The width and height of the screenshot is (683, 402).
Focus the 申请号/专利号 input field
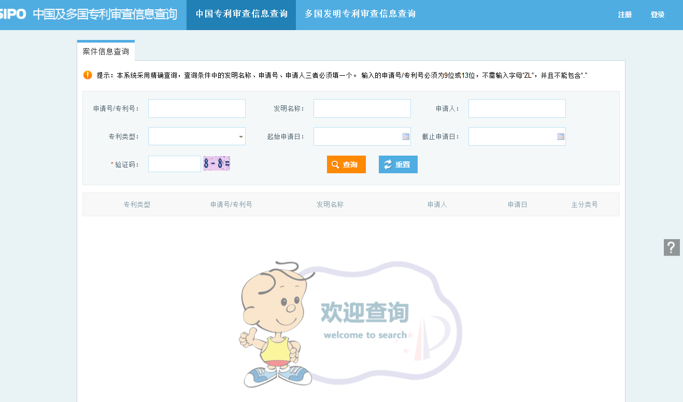pyautogui.click(x=196, y=108)
